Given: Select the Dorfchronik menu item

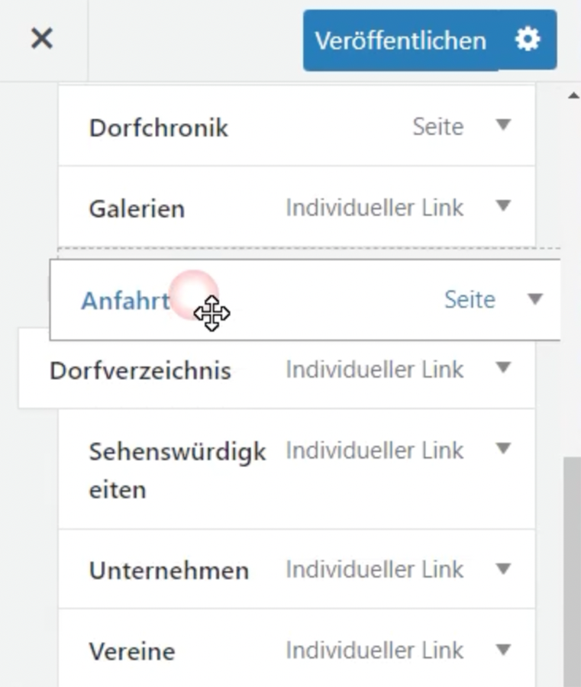Looking at the screenshot, I should tap(159, 127).
